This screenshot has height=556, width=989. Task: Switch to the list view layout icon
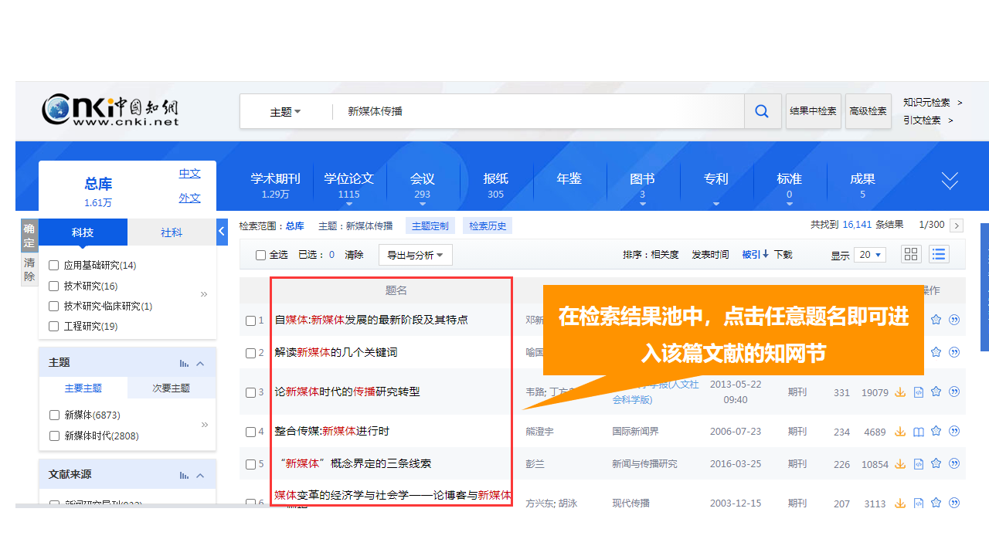(x=938, y=254)
